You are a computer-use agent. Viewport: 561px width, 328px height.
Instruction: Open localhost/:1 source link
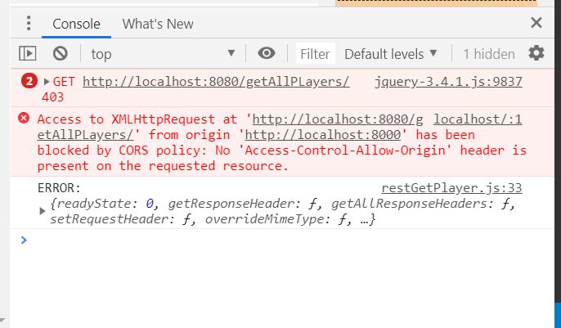(x=478, y=119)
